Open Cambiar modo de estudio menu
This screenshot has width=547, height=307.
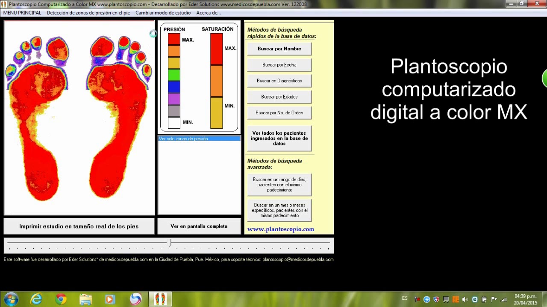[x=163, y=13]
